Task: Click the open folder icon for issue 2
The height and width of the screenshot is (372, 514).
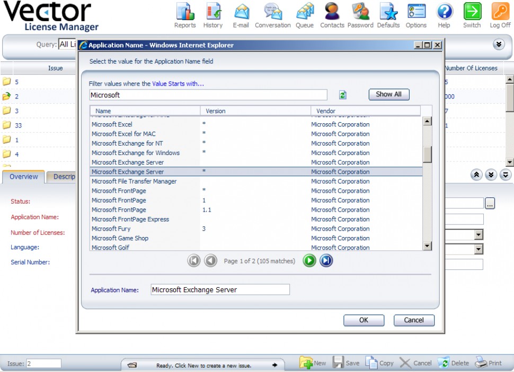Action: [6, 96]
